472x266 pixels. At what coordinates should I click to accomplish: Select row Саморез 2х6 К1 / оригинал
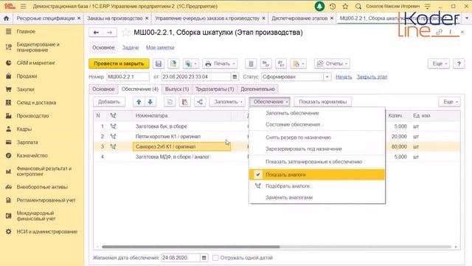point(182,146)
